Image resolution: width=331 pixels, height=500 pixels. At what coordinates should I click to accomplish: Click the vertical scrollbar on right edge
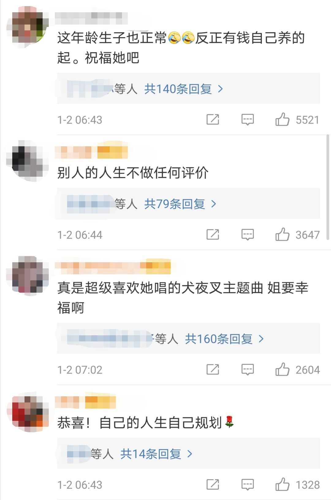328,187
